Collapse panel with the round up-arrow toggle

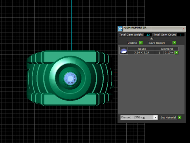[x=152, y=39]
